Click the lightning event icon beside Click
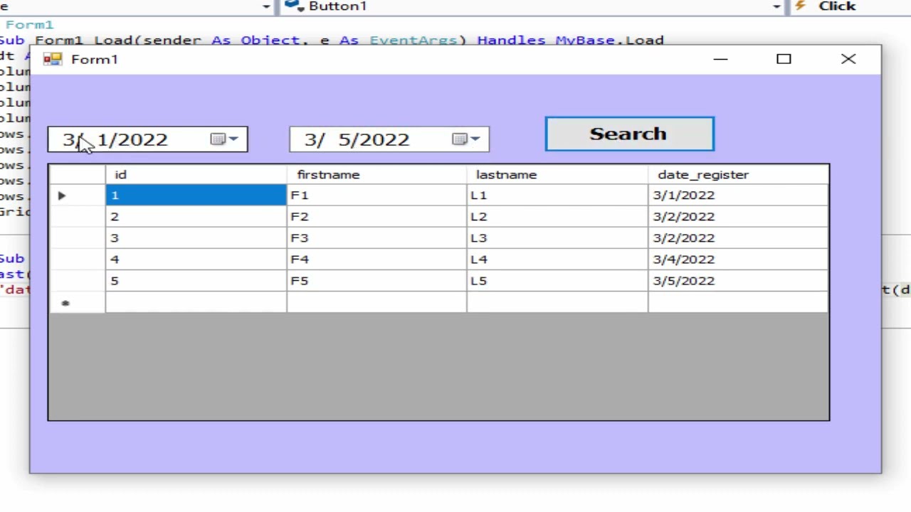 pyautogui.click(x=800, y=6)
